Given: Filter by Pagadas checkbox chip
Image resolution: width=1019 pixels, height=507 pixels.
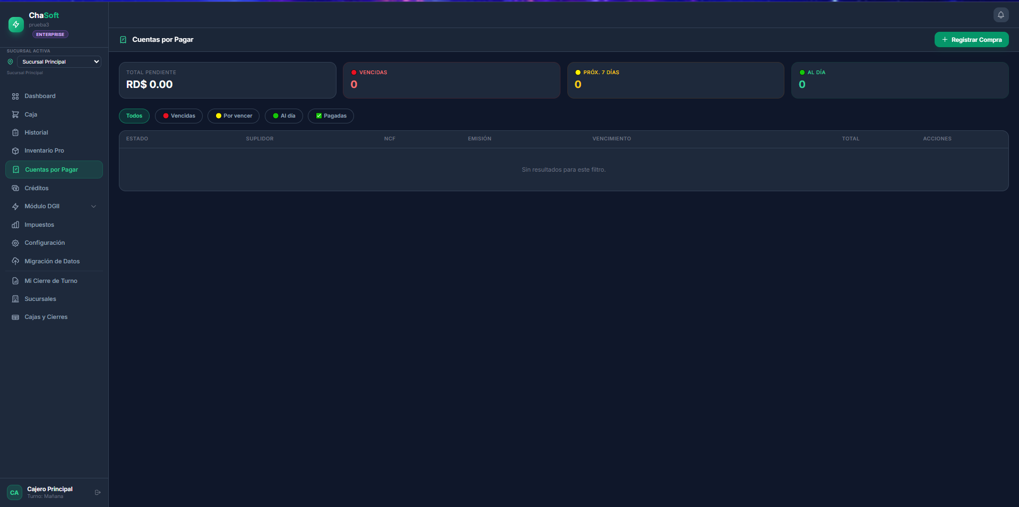Looking at the screenshot, I should 331,116.
